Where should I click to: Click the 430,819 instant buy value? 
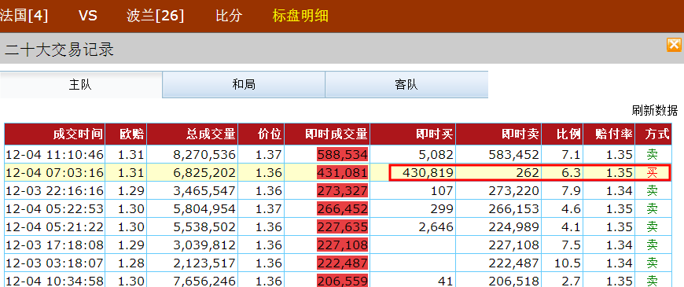(428, 173)
